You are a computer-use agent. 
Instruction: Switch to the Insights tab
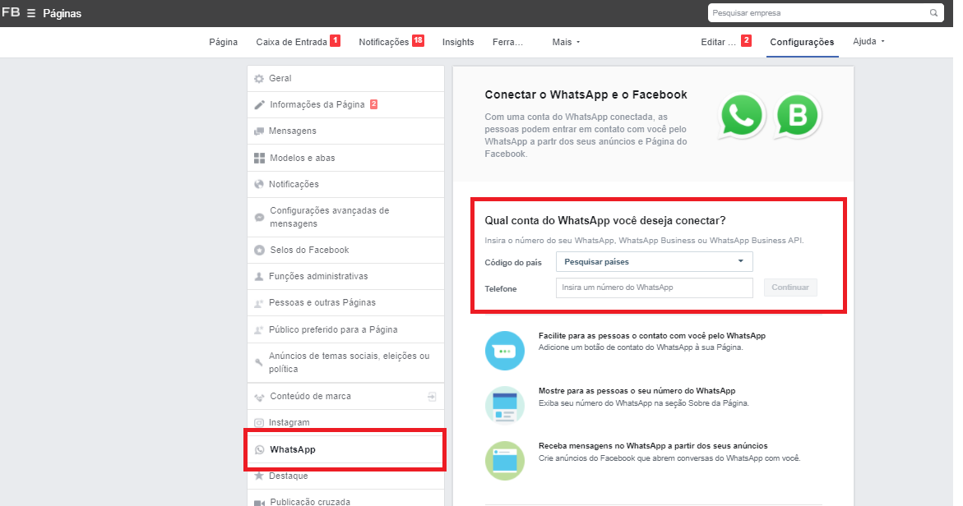(458, 43)
